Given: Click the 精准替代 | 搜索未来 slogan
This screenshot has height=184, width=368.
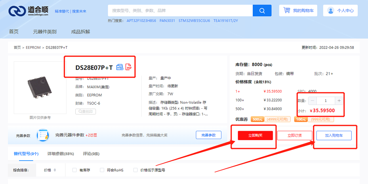Looking at the screenshot, I should coord(71,11).
